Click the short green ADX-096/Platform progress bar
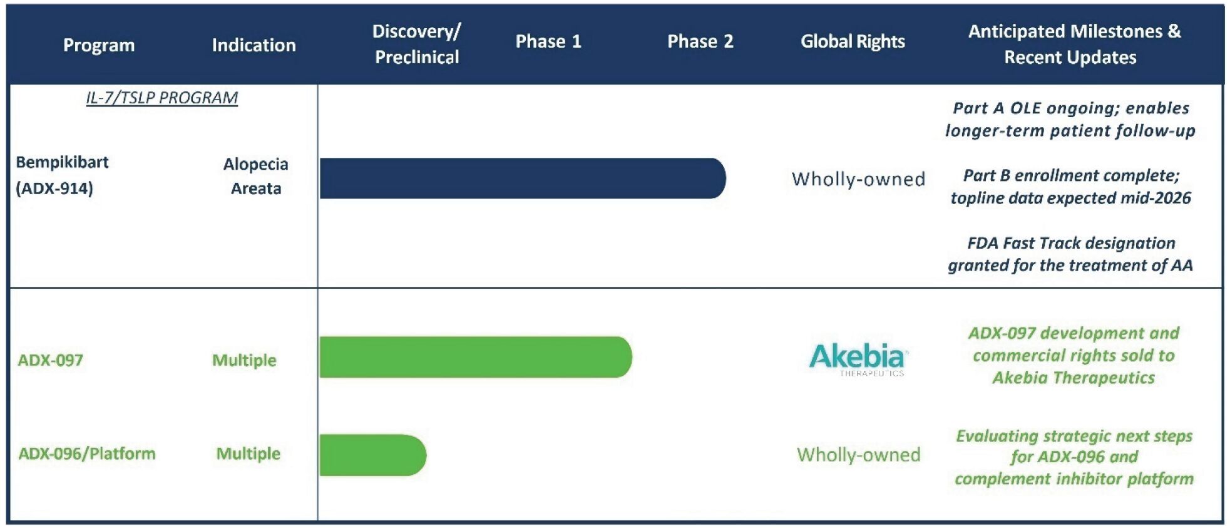This screenshot has height=528, width=1230. [372, 455]
